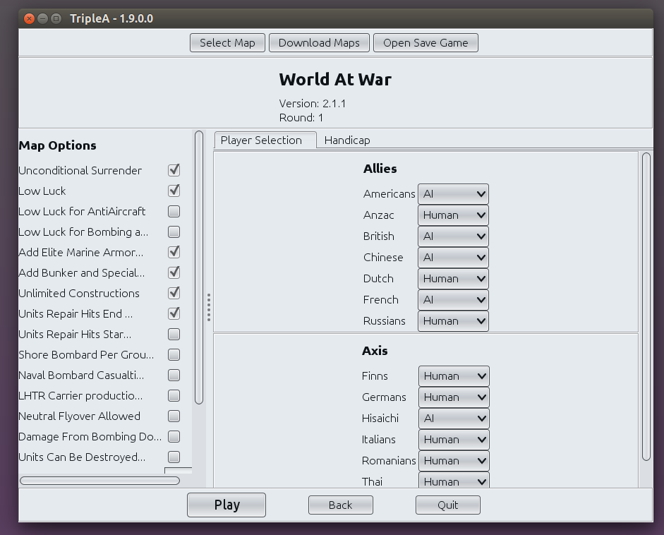The width and height of the screenshot is (664, 535).
Task: Disable Unconditional Surrender option
Action: tap(174, 170)
